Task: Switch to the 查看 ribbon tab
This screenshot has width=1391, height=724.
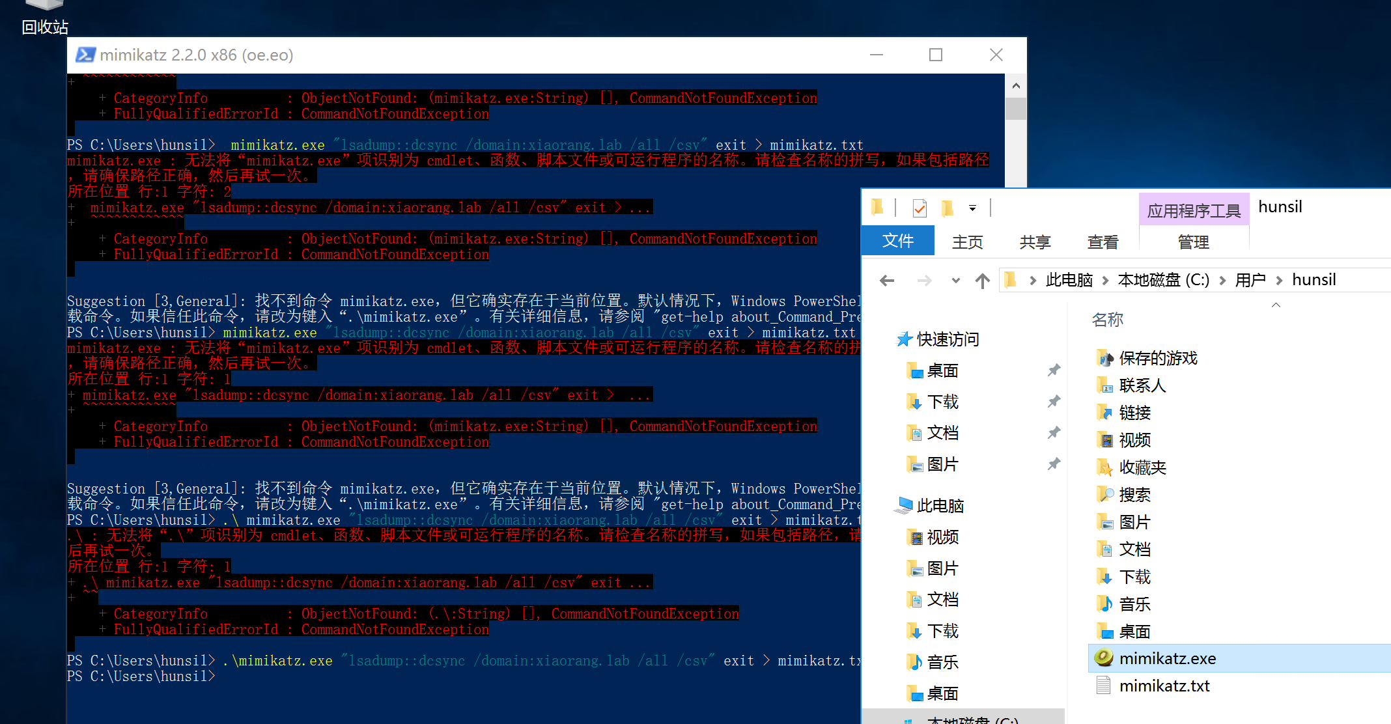Action: click(1103, 242)
